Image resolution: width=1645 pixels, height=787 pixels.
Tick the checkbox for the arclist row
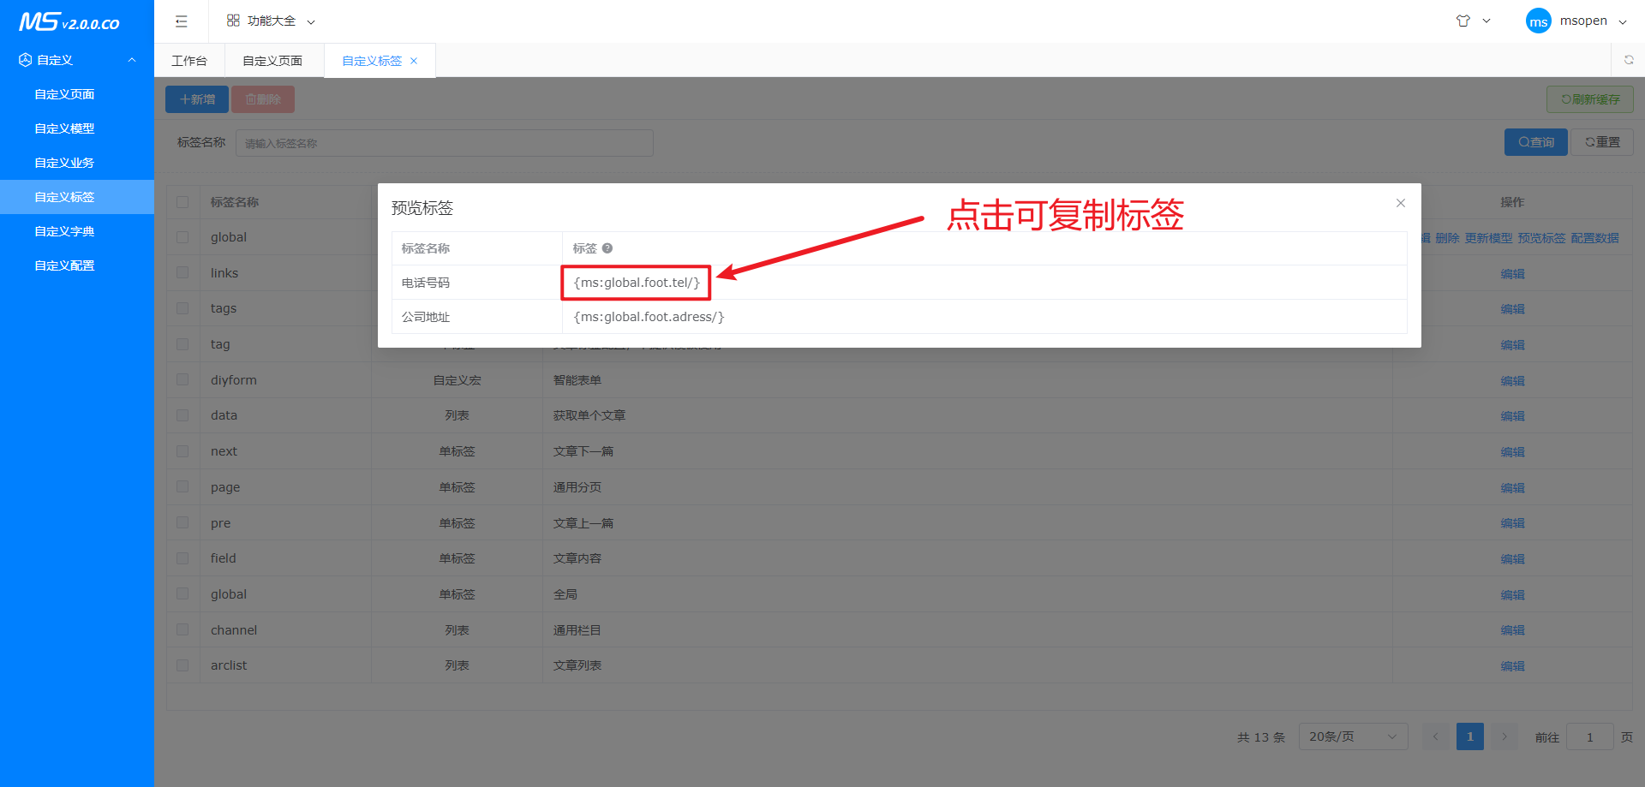click(x=182, y=665)
